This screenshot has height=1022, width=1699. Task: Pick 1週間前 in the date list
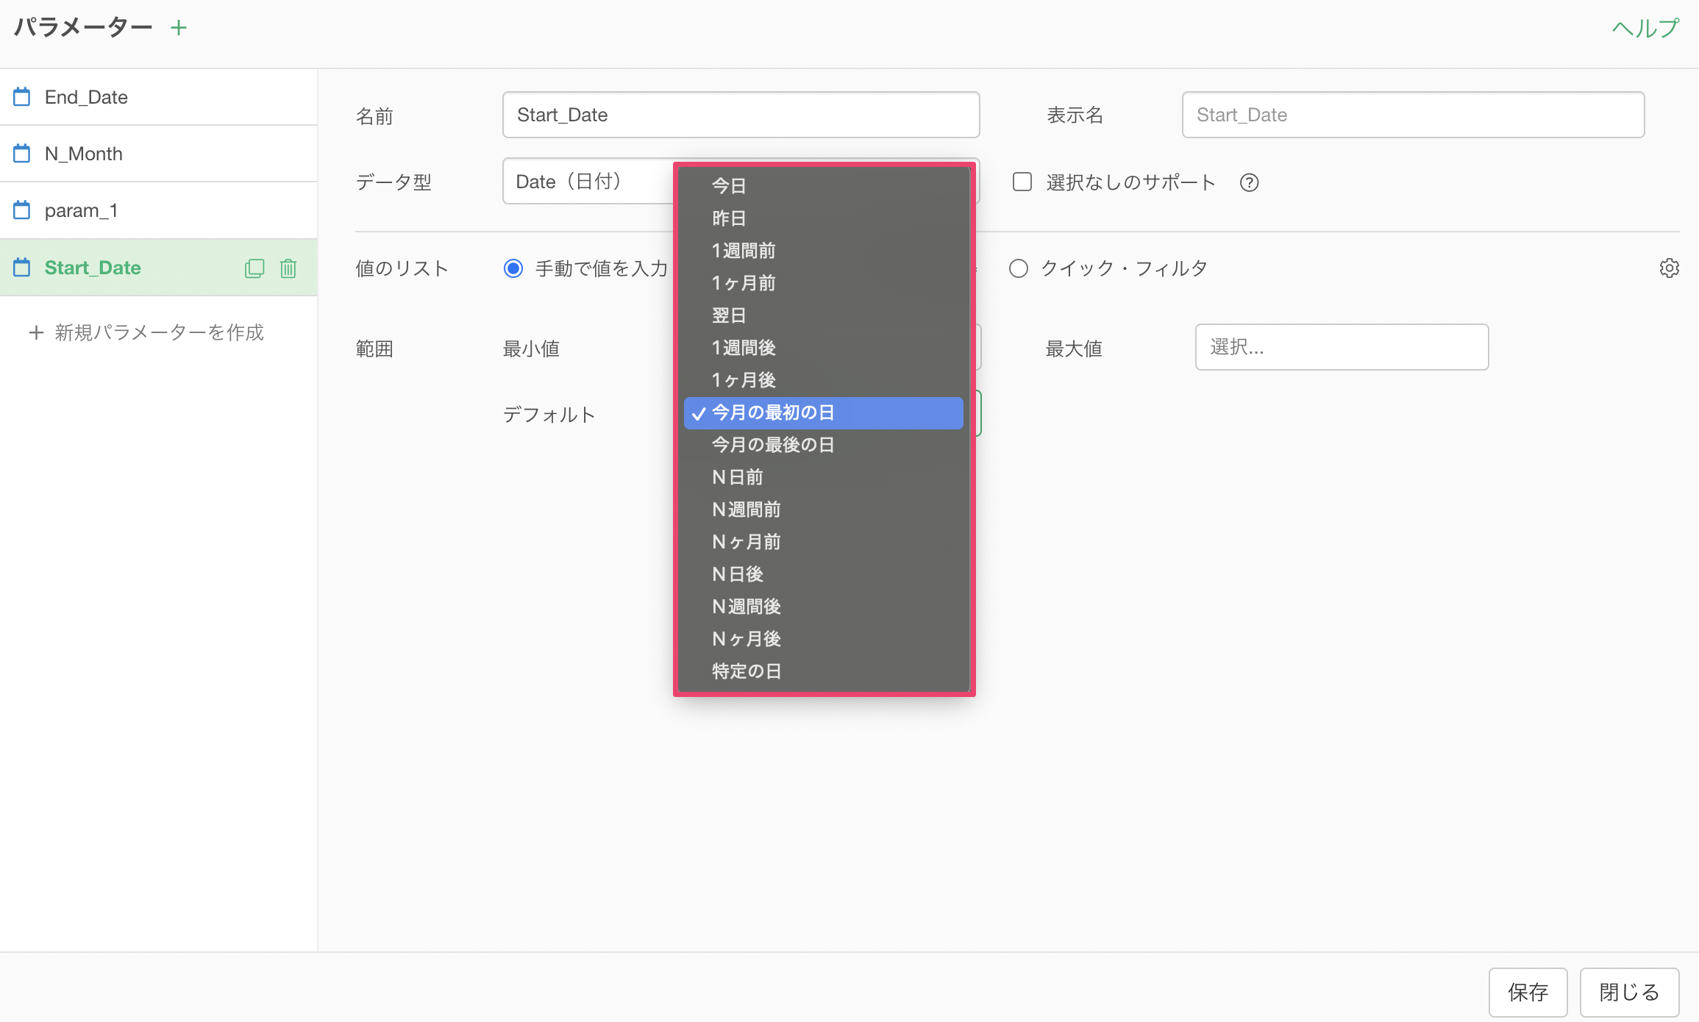pos(824,251)
